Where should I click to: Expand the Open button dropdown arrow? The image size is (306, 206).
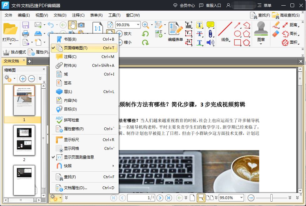[11, 44]
